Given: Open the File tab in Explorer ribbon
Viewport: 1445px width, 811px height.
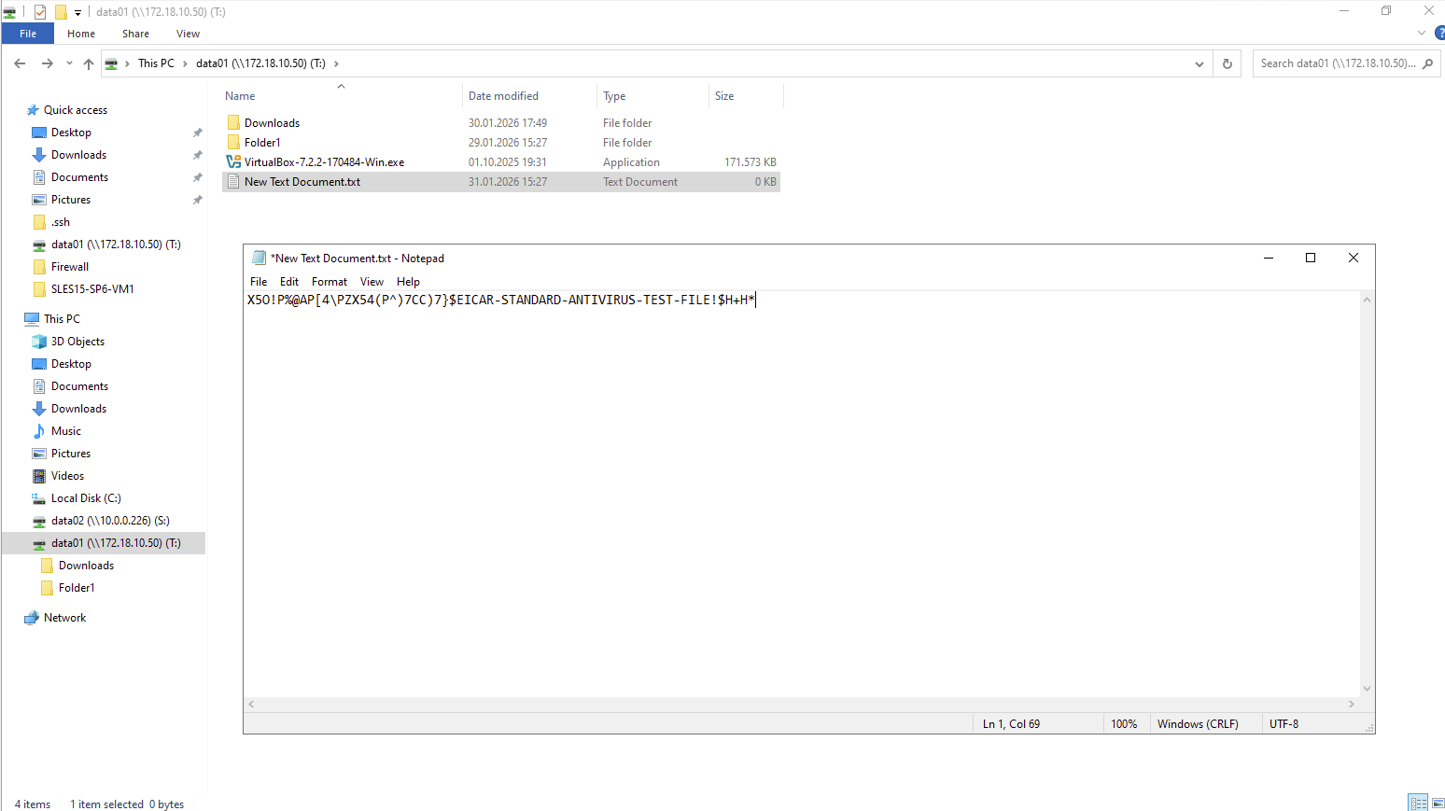Looking at the screenshot, I should coord(28,34).
